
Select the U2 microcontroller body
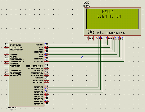(27, 74)
